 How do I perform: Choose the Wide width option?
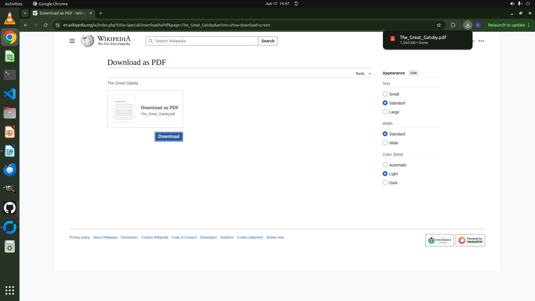click(385, 143)
